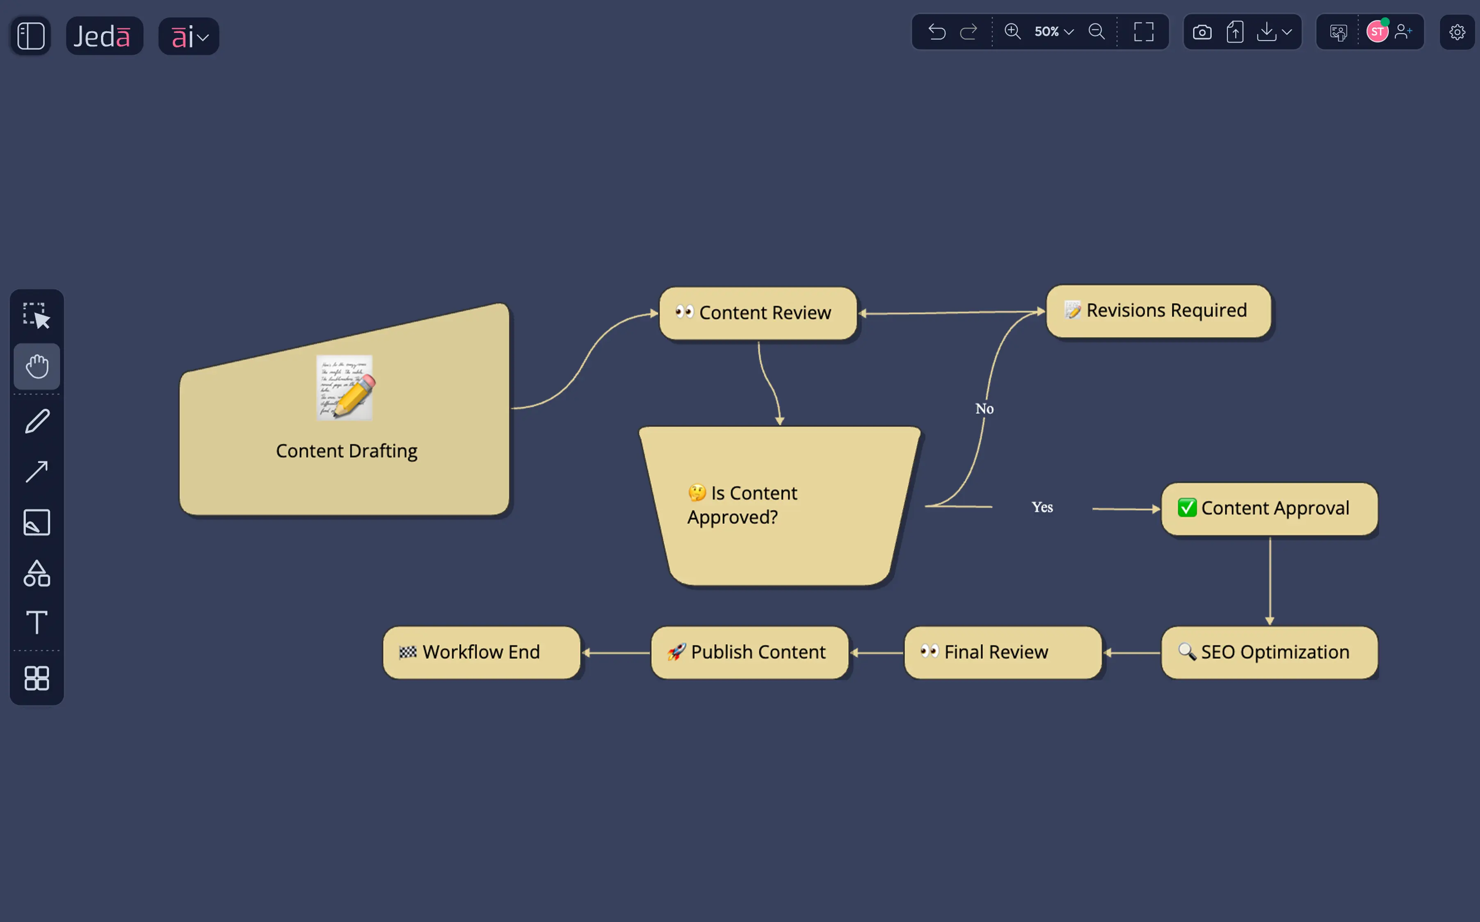Expand the download options chevron
Image resolution: width=1480 pixels, height=922 pixels.
(x=1287, y=32)
